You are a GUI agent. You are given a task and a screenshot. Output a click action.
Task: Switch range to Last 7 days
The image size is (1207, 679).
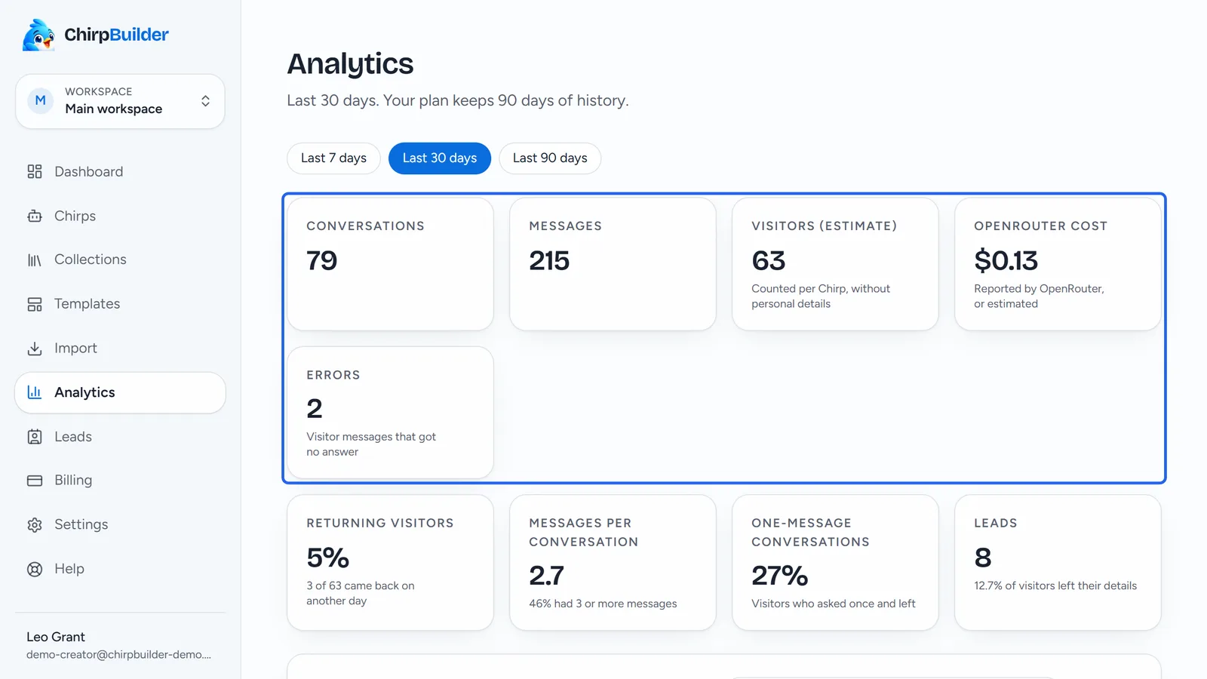click(x=333, y=158)
